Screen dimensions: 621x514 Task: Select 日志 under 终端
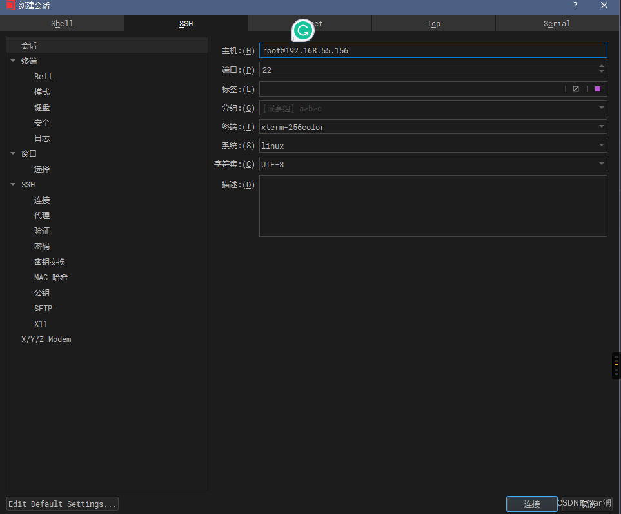(42, 138)
